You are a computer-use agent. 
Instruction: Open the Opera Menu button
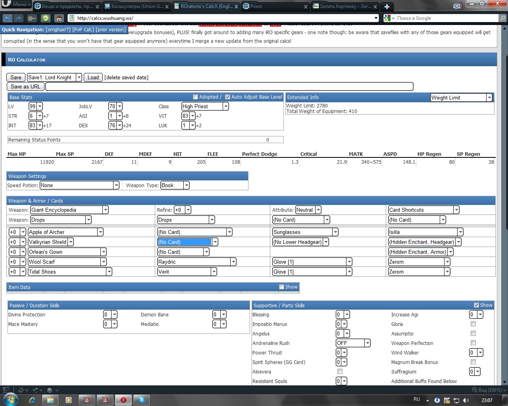16,5
